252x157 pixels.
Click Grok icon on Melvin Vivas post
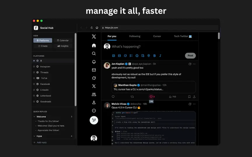pos(190,104)
